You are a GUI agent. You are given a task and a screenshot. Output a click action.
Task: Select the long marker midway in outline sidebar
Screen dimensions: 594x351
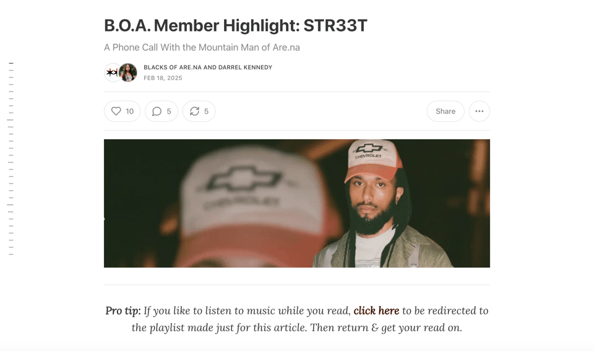[11, 120]
